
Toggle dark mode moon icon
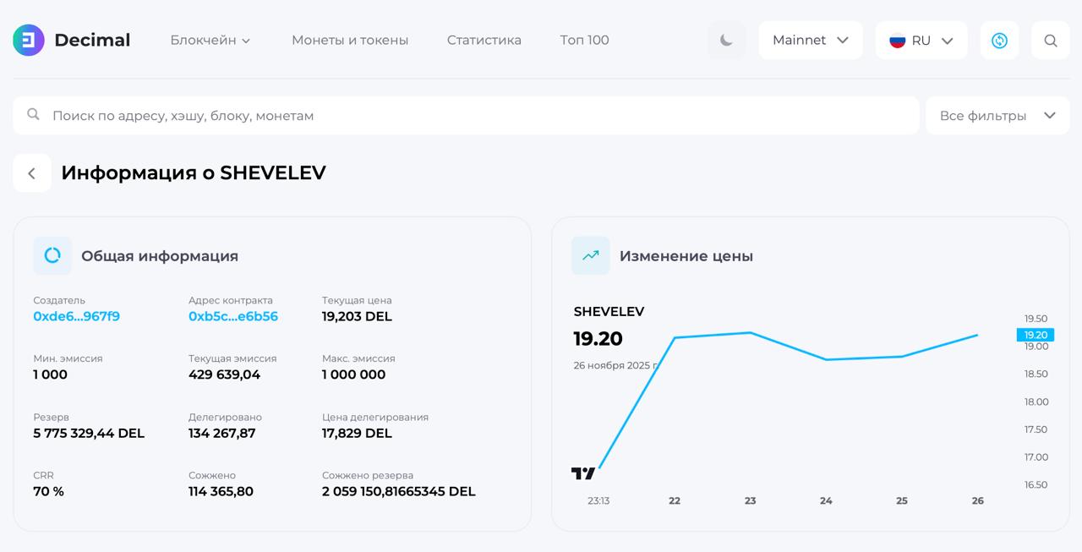click(726, 40)
